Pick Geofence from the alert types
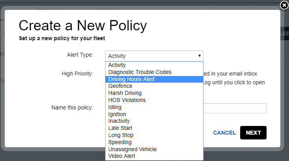This screenshot has width=289, height=161. 154,86
